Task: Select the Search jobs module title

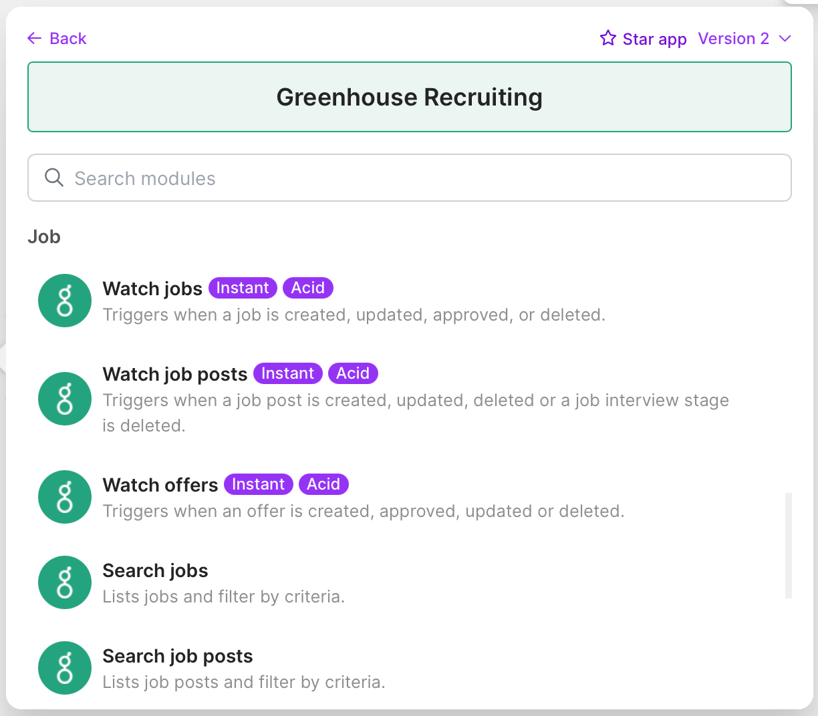Action: [155, 570]
